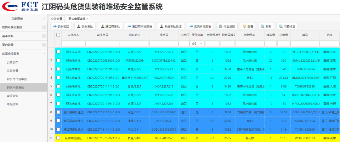340x142 pixels.
Task: Click container number SUDU7461894
Action: pyautogui.click(x=305, y=121)
